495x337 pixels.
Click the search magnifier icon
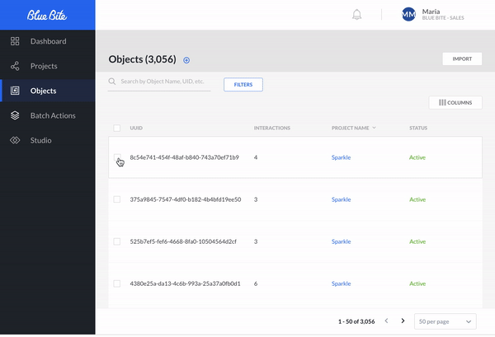coord(111,82)
